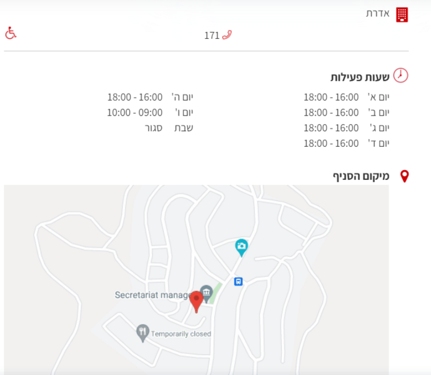
Task: Click the small green park area on map
Action: 215,294
